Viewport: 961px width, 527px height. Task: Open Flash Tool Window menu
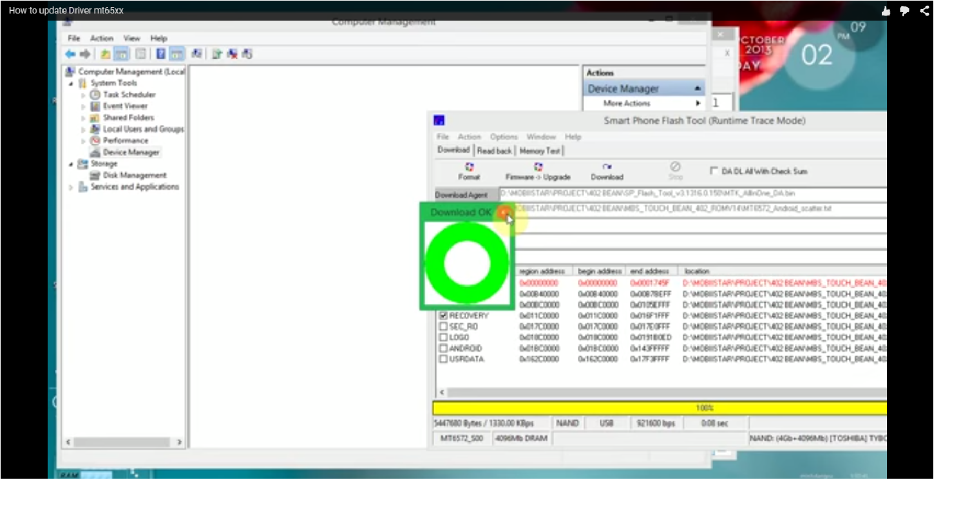(x=541, y=137)
